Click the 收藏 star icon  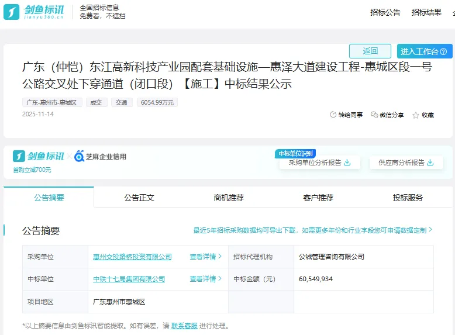[x=416, y=116]
